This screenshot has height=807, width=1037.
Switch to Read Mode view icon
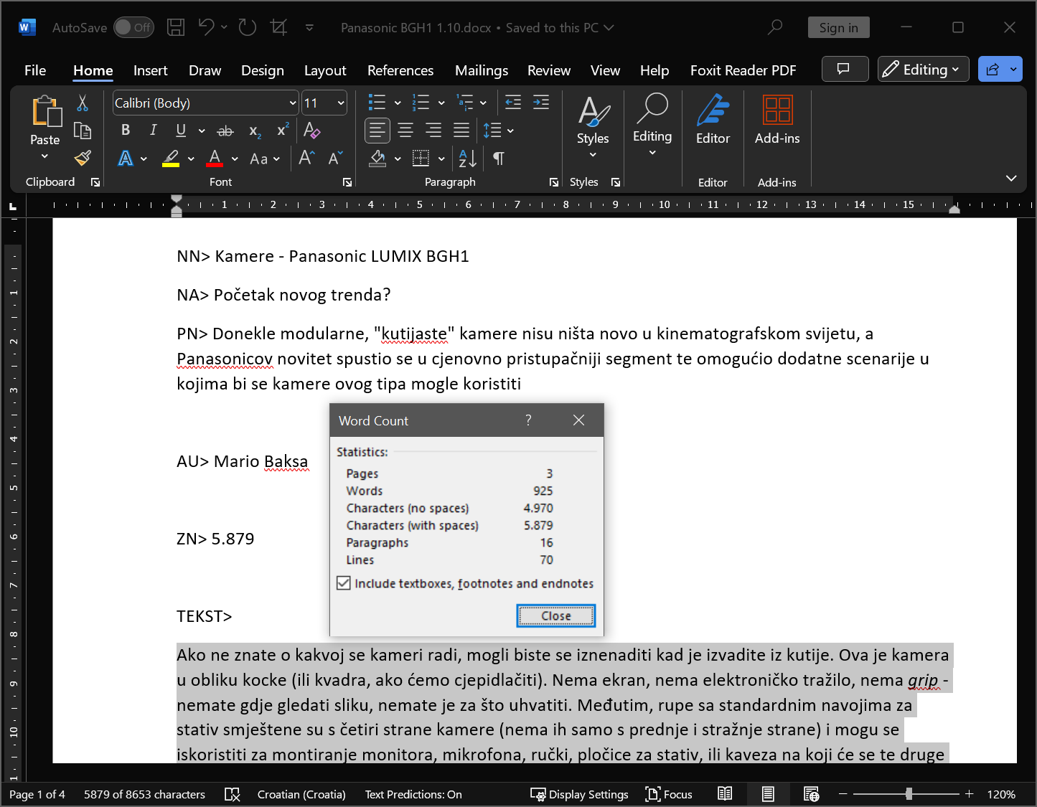click(725, 794)
